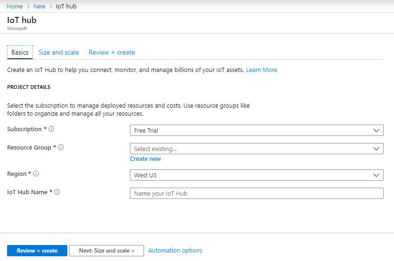Open the West US selection box
The width and height of the screenshot is (394, 261).
click(257, 175)
